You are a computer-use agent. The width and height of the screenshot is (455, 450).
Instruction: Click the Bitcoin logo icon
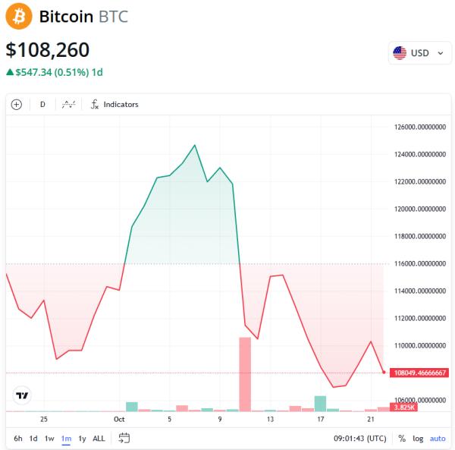tap(19, 16)
